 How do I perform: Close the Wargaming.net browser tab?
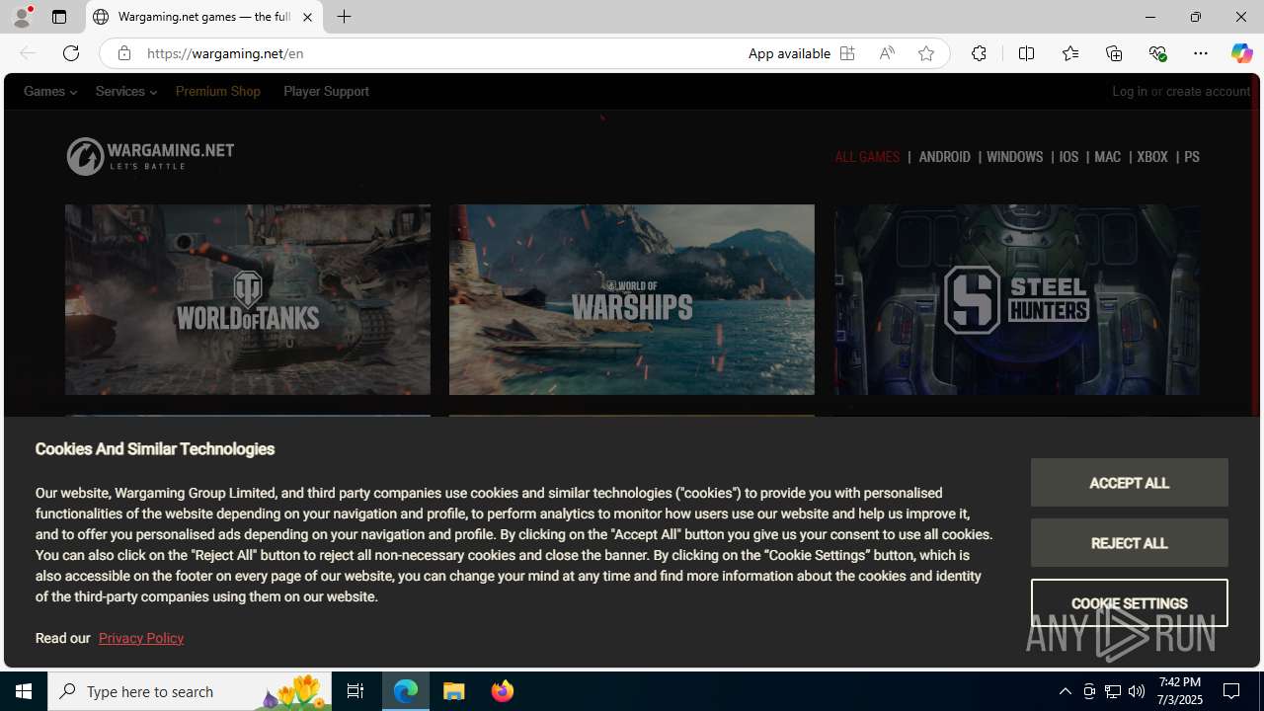[x=307, y=17]
